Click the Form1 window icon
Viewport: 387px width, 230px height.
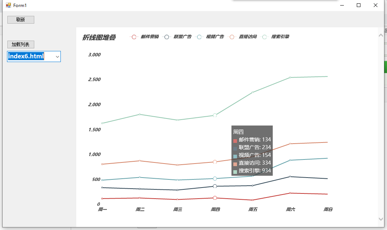pyautogui.click(x=8, y=5)
